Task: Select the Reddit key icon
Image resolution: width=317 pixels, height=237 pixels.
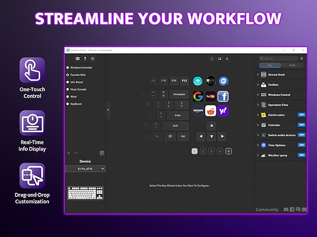Action: pyautogui.click(x=210, y=111)
